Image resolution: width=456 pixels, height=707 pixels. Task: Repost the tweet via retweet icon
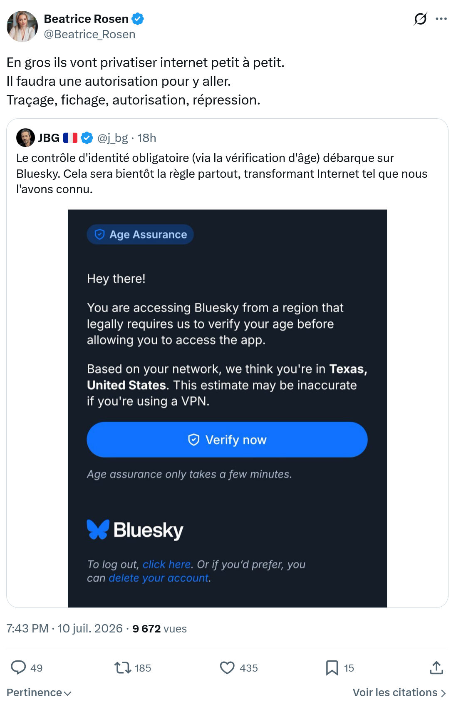click(x=122, y=668)
